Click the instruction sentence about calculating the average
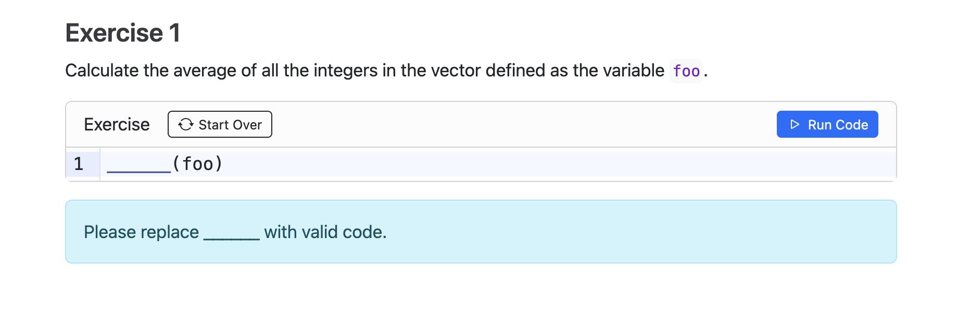Viewport: 958px width, 315px height. pyautogui.click(x=364, y=71)
